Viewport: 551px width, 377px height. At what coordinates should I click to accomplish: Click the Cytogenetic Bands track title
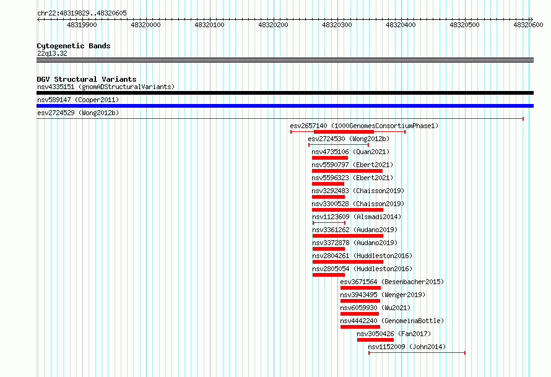tap(74, 46)
